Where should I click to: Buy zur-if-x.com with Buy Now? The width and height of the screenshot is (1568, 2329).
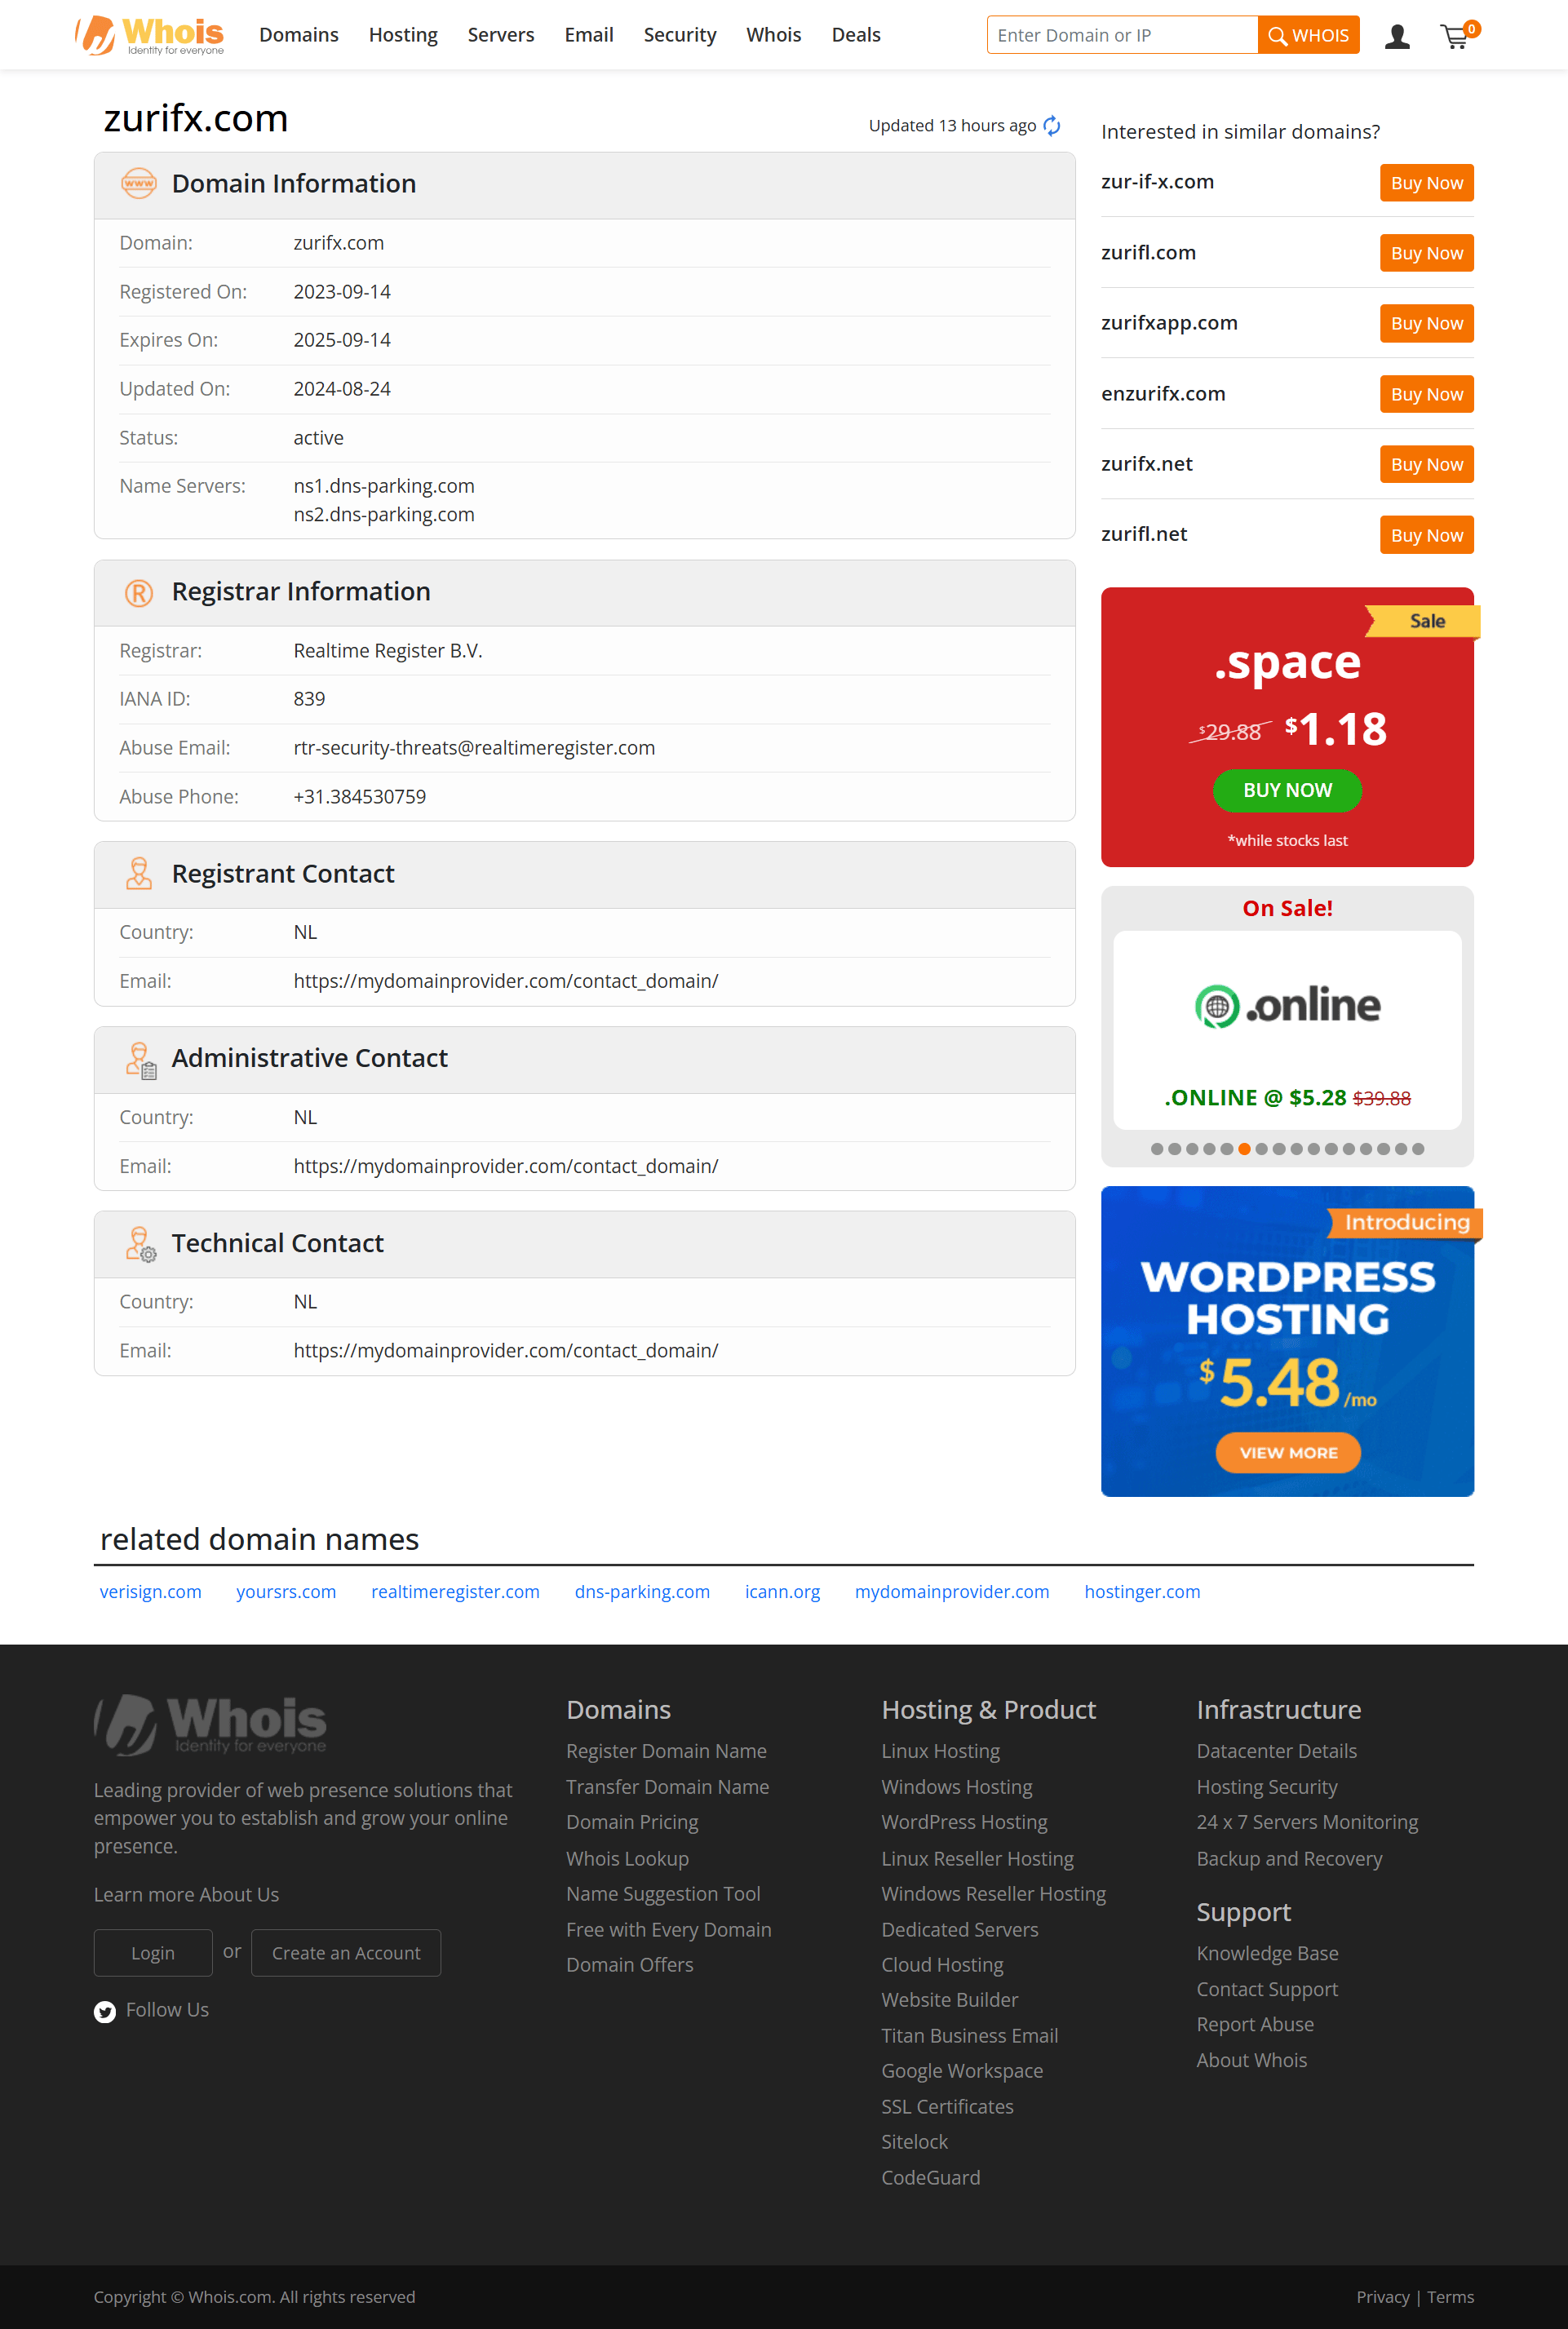[1427, 183]
